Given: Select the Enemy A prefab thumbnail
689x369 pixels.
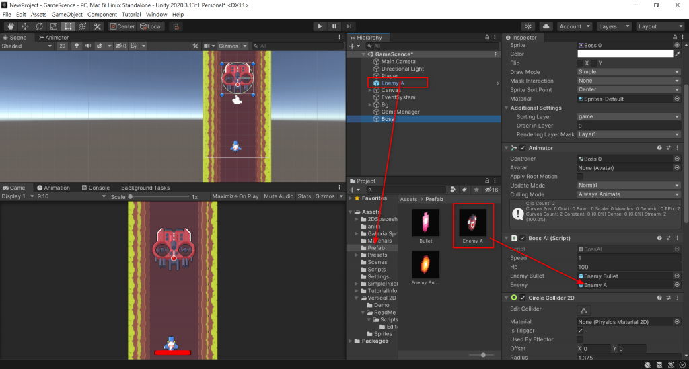Looking at the screenshot, I should click(472, 222).
